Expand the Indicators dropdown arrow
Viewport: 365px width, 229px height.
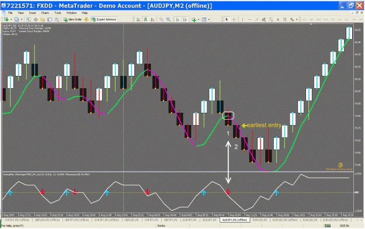199,19
